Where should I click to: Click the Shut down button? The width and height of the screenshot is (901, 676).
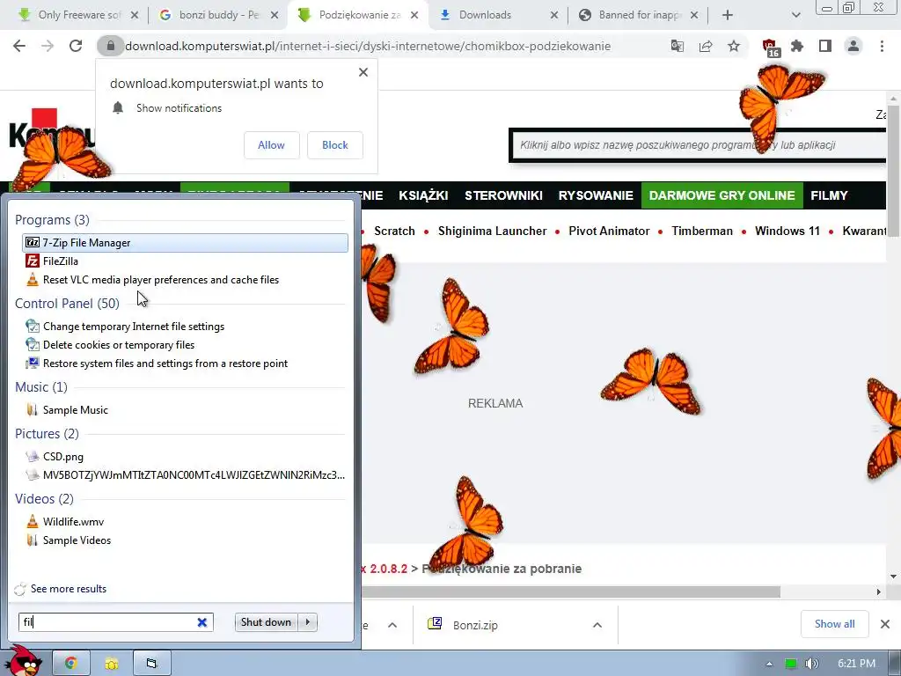tap(266, 622)
